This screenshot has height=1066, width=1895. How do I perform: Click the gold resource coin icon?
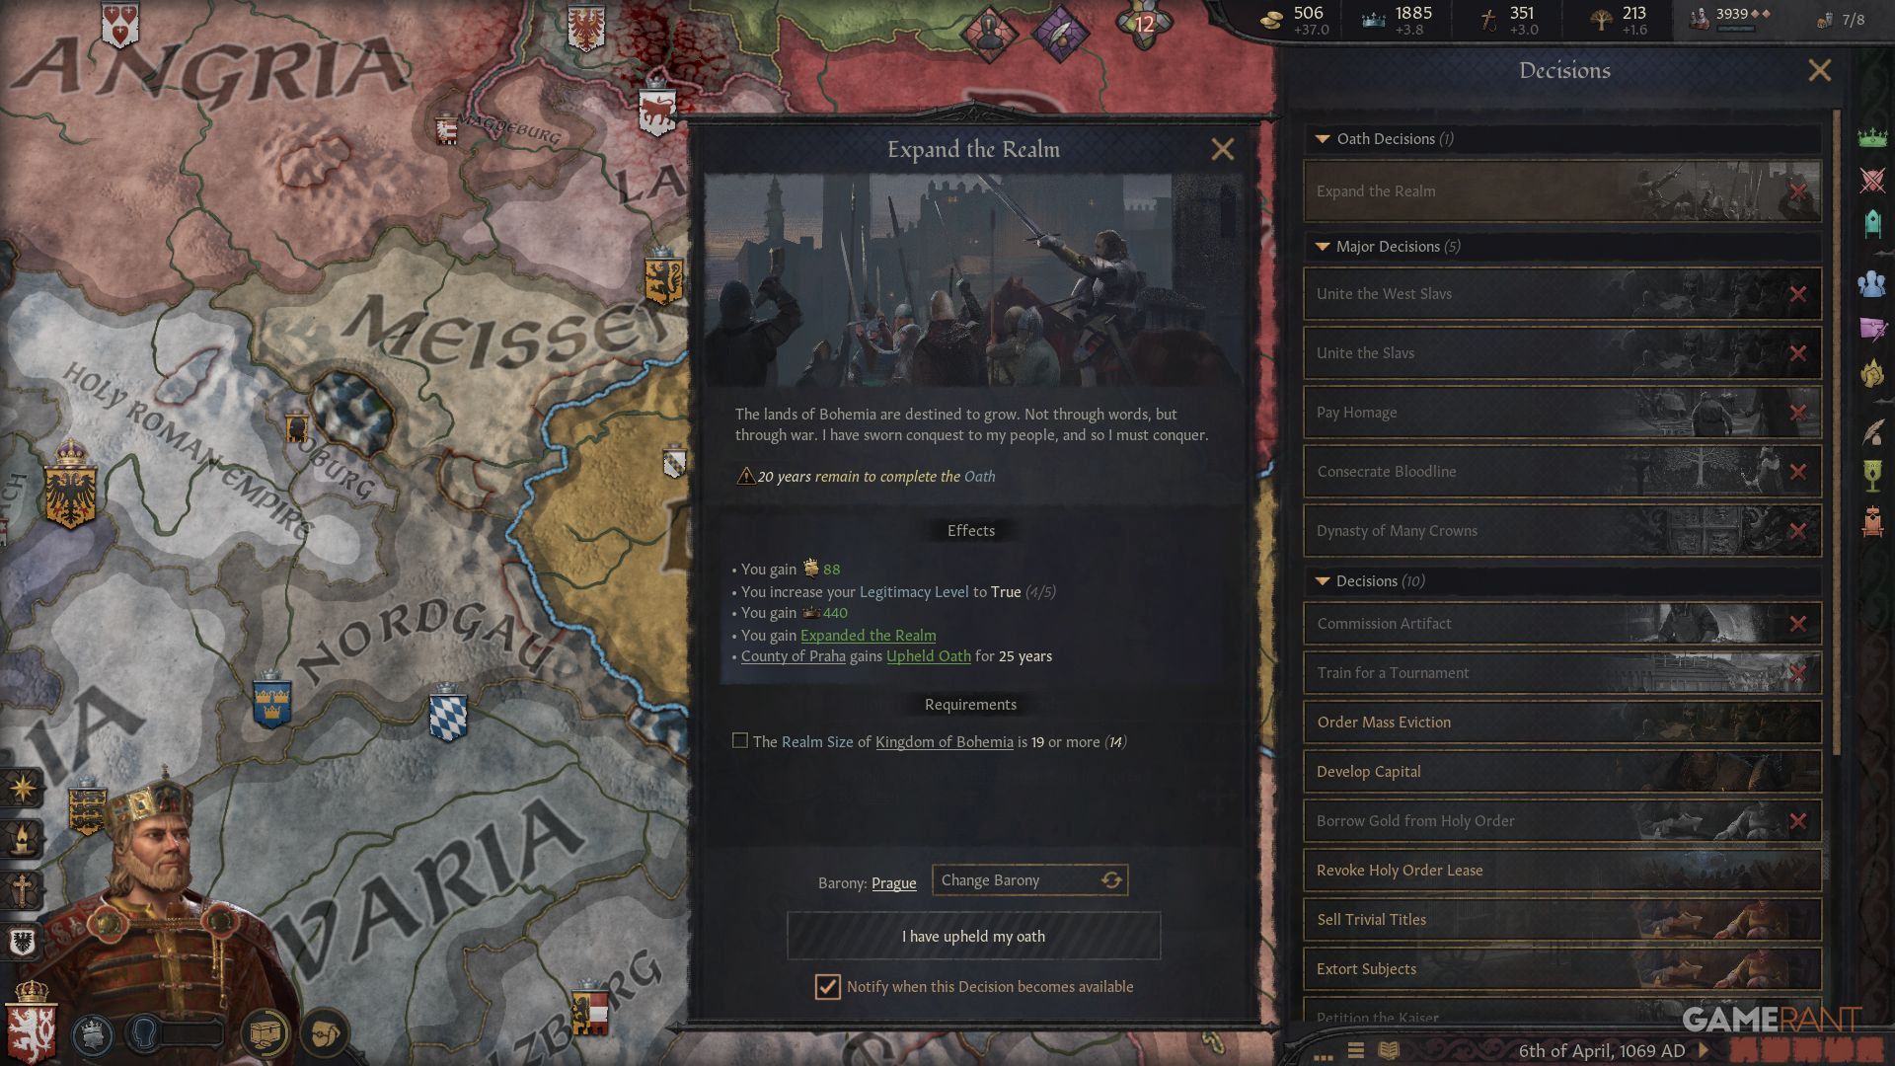pyautogui.click(x=1272, y=18)
